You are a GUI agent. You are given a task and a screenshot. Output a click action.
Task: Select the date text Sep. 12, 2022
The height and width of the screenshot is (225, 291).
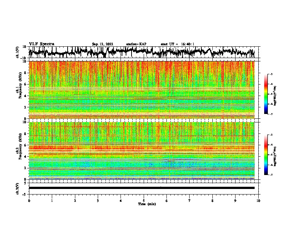[103, 44]
